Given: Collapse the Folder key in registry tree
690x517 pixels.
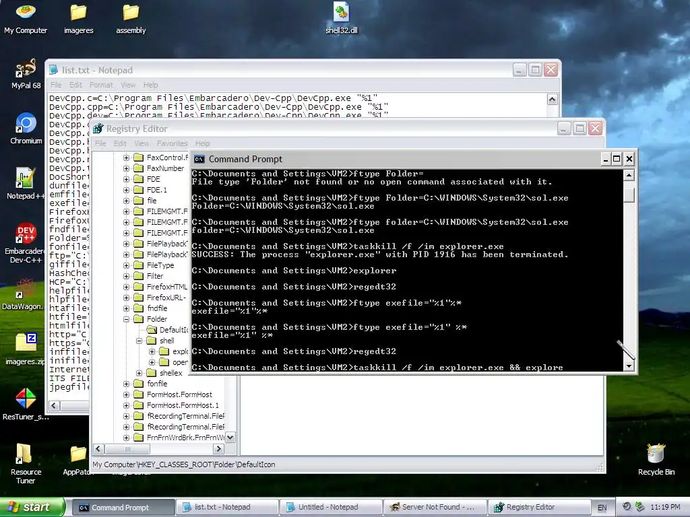Looking at the screenshot, I should tap(126, 319).
